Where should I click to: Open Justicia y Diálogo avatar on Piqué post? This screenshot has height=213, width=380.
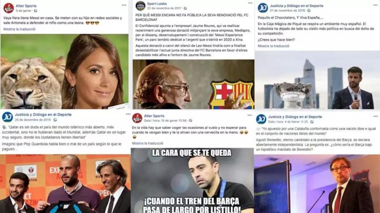click(x=263, y=8)
